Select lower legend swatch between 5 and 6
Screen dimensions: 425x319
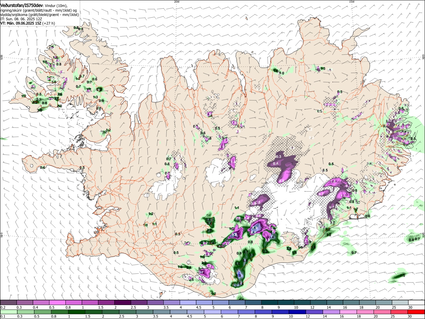point(212,312)
